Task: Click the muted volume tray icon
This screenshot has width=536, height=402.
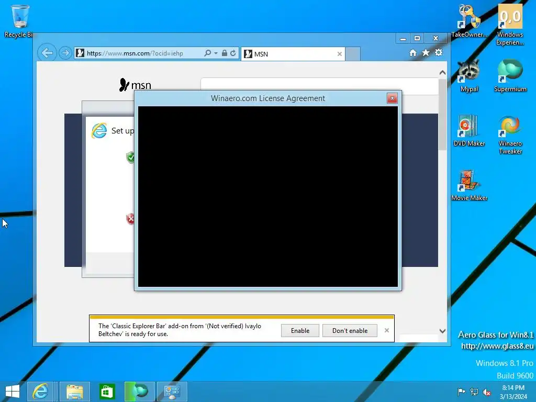Action: [x=487, y=392]
